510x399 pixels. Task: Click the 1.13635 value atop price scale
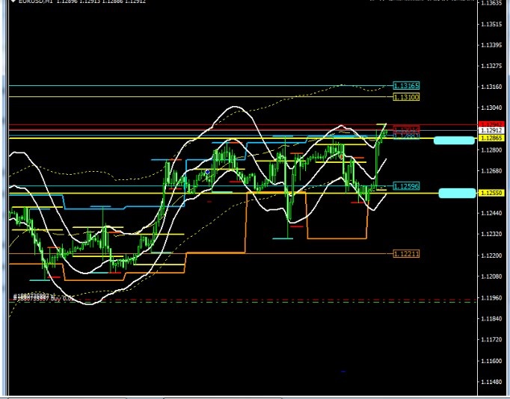pyautogui.click(x=491, y=3)
